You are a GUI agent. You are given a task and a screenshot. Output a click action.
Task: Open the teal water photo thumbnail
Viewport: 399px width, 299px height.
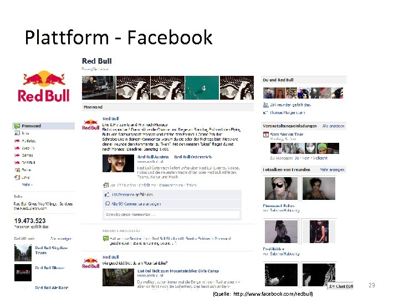coord(202,87)
